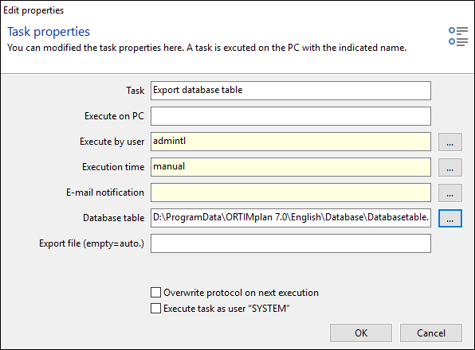Image resolution: width=475 pixels, height=350 pixels.
Task: Select the Execution time field showing manual
Action: [291, 167]
